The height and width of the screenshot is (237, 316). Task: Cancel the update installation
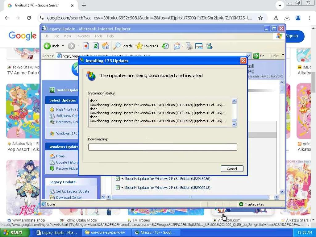pos(232,169)
